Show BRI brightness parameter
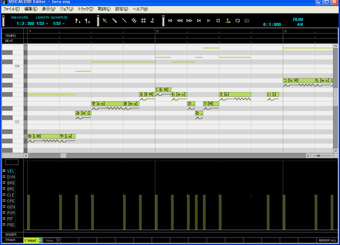Viewport: 340px width, 245px height. pyautogui.click(x=11, y=189)
